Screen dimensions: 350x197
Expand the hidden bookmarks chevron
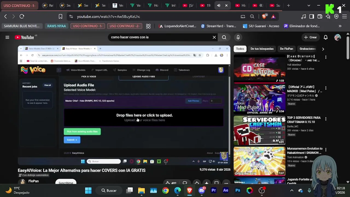tap(340, 26)
